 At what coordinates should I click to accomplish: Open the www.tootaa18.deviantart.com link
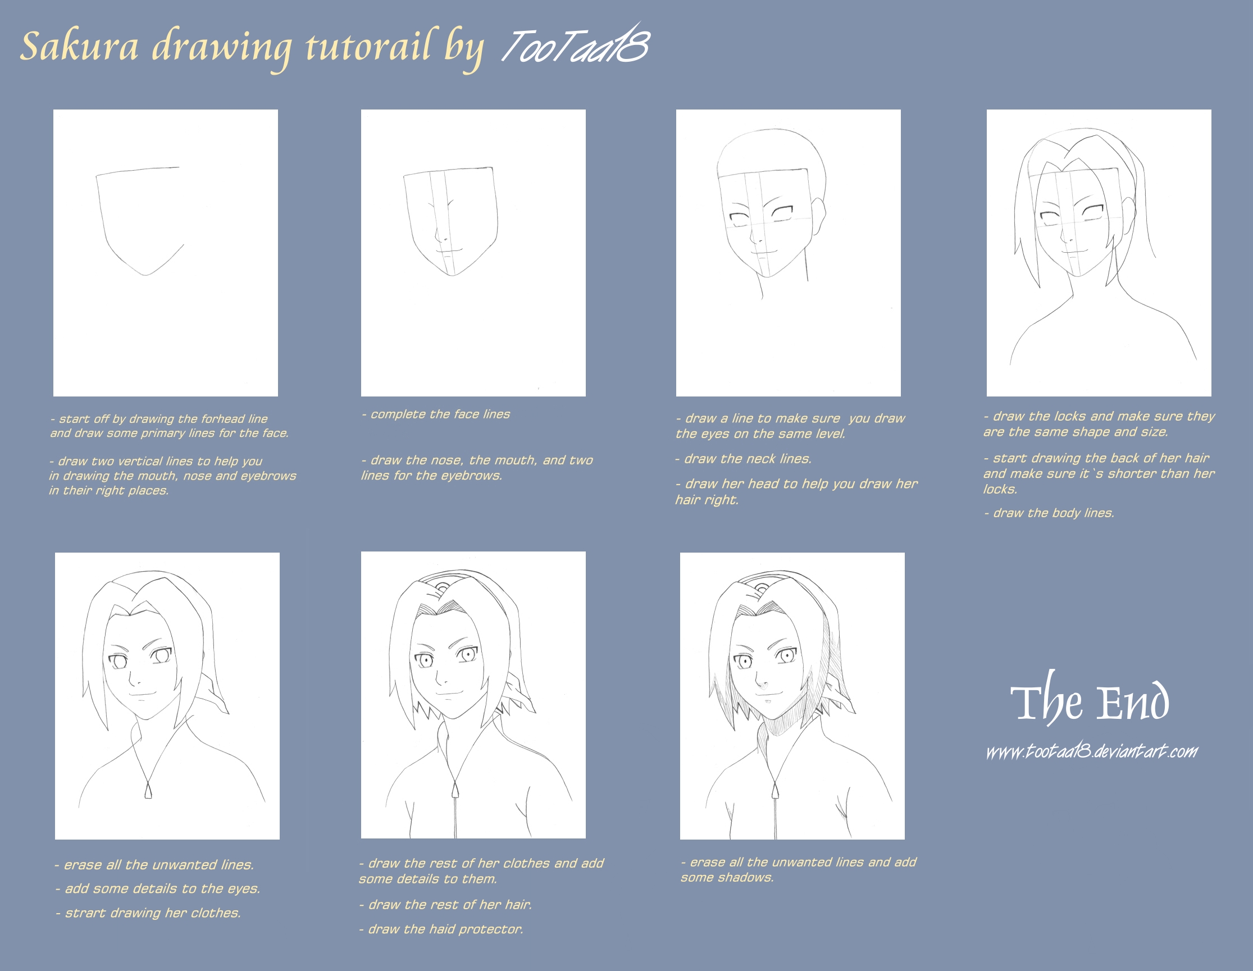point(1092,751)
